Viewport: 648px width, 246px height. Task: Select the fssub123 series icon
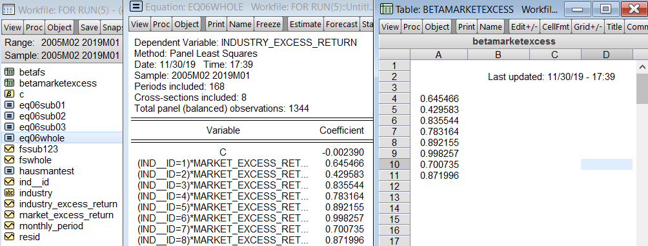tap(8, 149)
